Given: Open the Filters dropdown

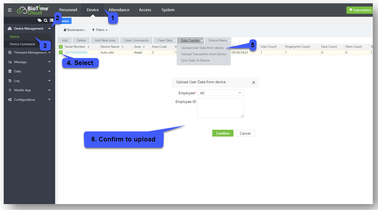Looking at the screenshot, I should (x=100, y=30).
